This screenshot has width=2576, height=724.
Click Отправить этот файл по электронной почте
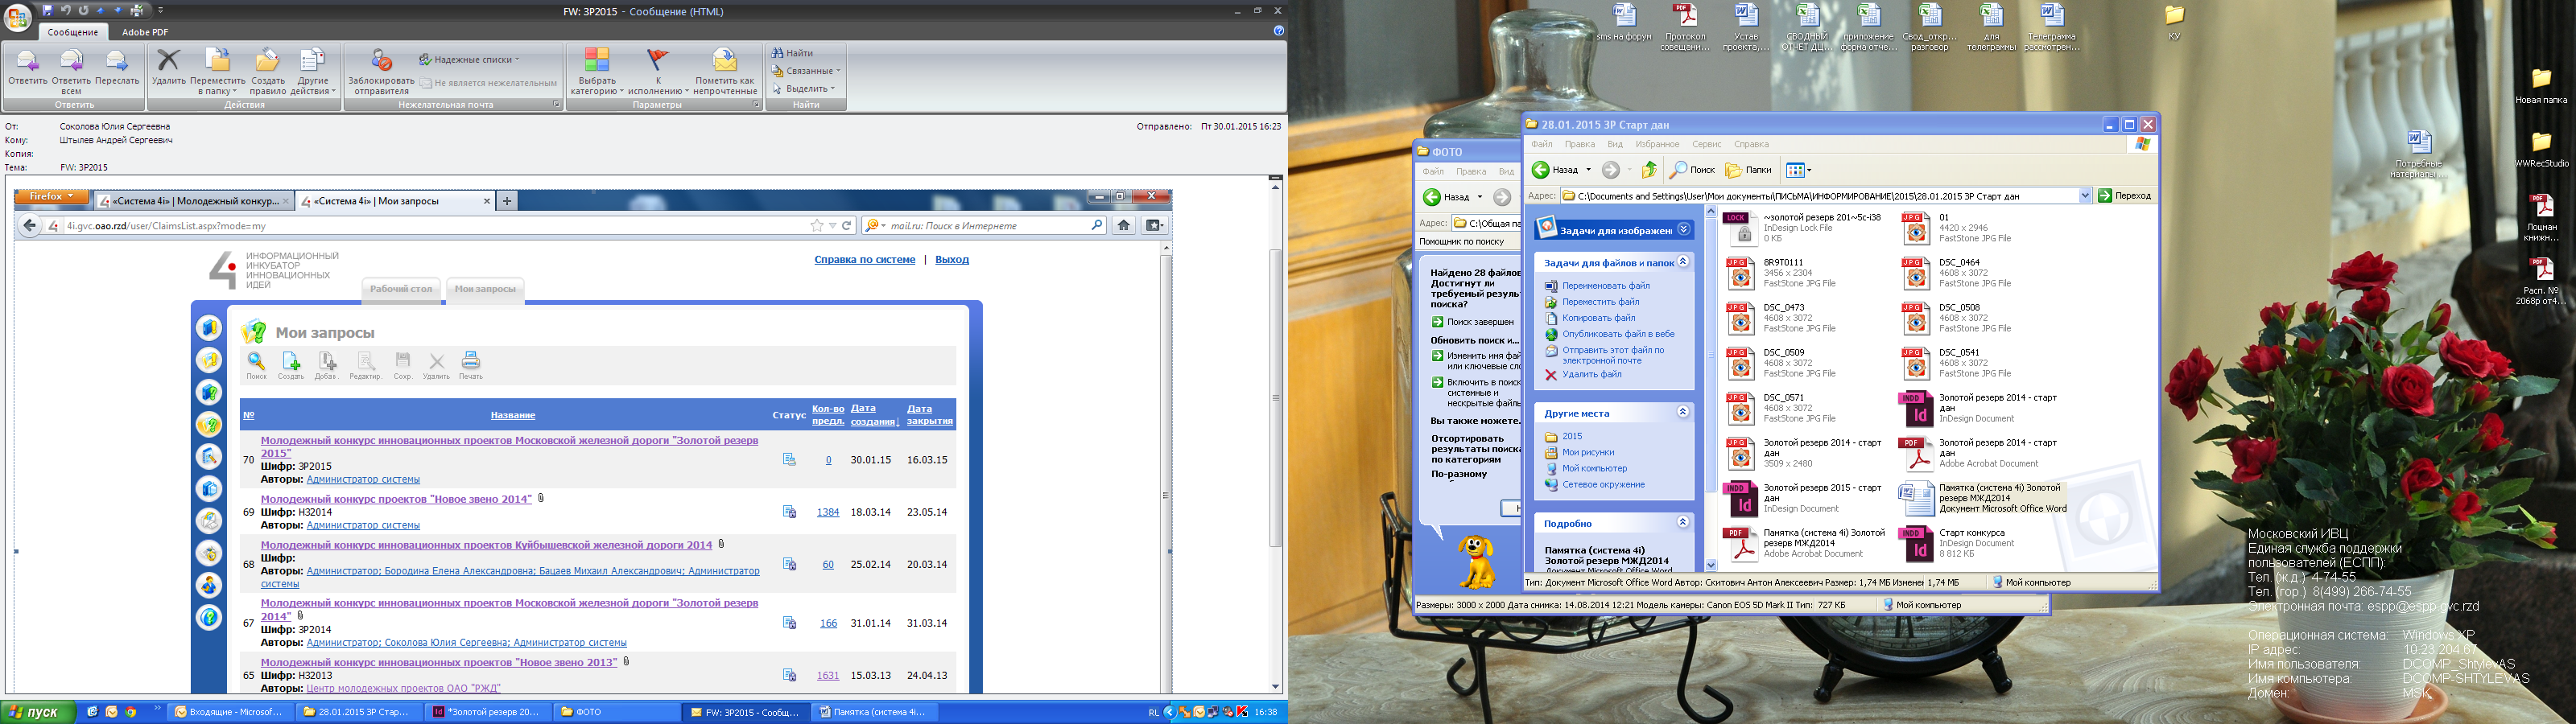[x=1613, y=355]
